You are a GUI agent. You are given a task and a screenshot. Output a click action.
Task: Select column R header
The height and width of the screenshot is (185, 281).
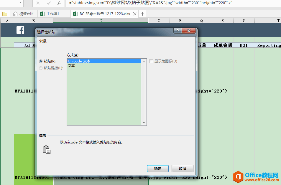point(223,21)
